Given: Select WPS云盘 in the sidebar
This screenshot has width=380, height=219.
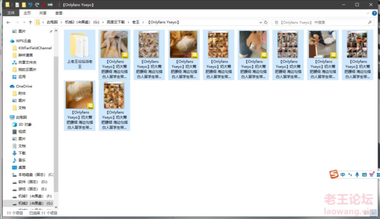Looking at the screenshot, I should (x=23, y=41).
